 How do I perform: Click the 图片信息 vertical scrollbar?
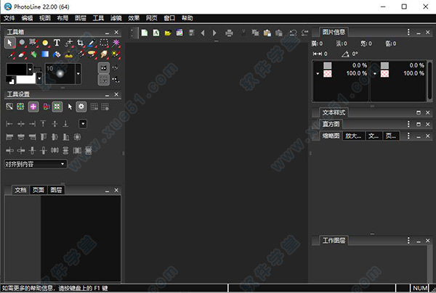tap(430, 81)
